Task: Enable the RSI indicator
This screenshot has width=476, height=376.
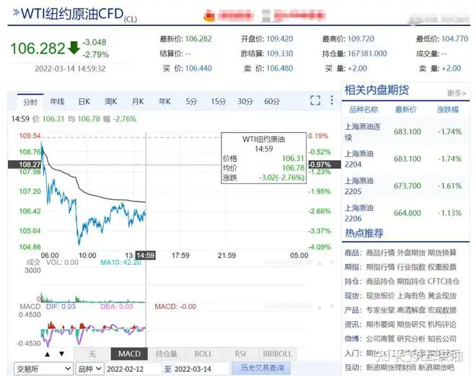Action: pos(240,354)
